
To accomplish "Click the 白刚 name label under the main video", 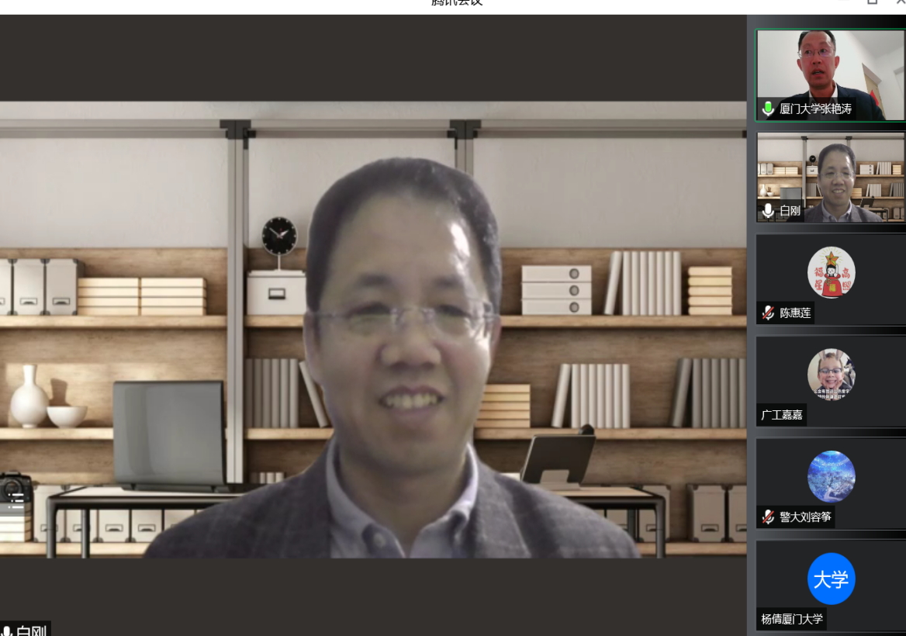I will coord(32,631).
